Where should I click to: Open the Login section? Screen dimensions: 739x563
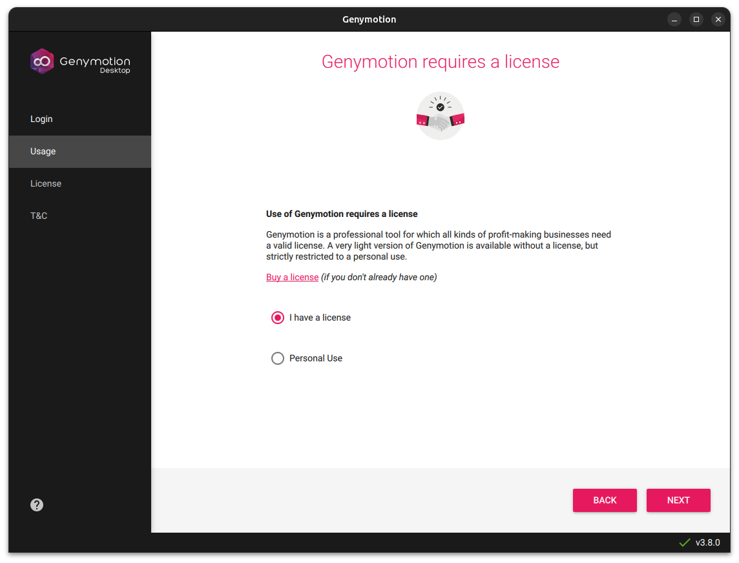tap(41, 119)
